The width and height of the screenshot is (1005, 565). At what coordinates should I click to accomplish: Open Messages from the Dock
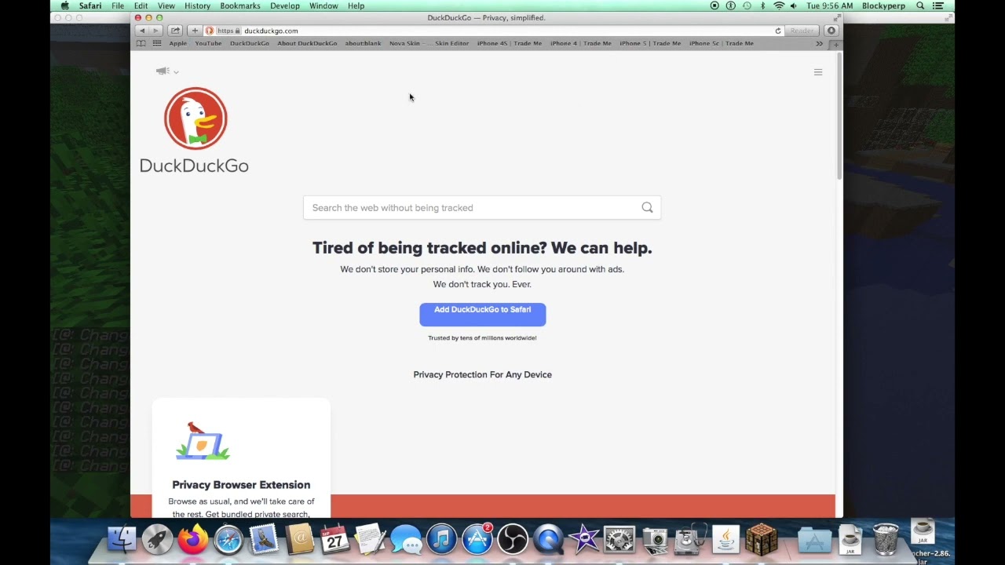[x=407, y=540]
